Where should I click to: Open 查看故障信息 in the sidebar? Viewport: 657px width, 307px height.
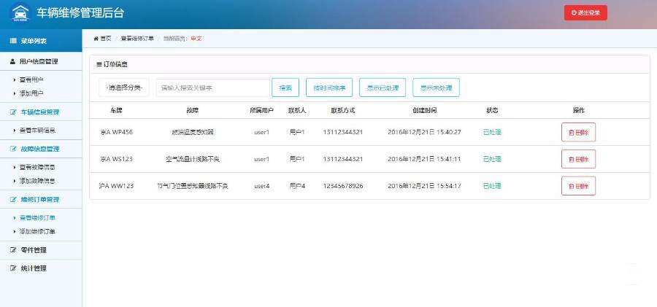pos(37,167)
